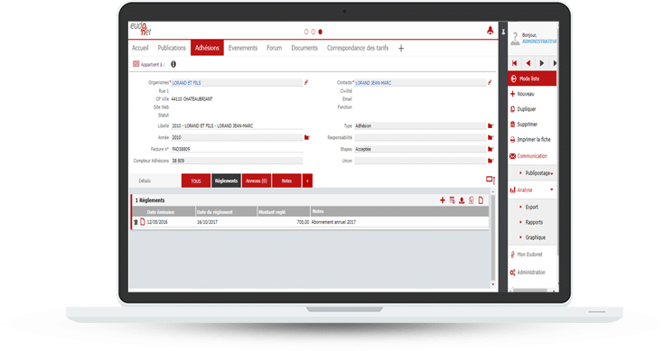Switch to the Annexes (0) tab

coord(257,180)
